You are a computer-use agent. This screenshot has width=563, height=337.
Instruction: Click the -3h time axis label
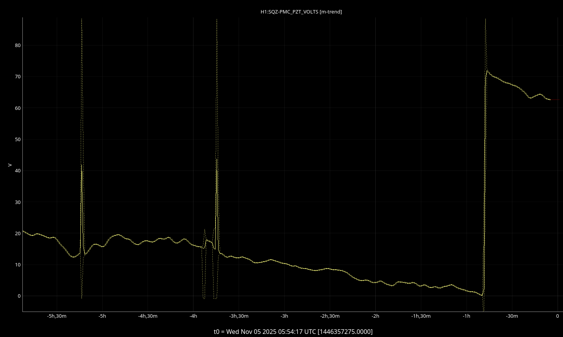point(284,316)
